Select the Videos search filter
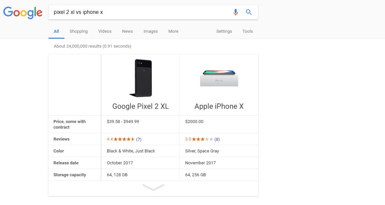 (x=105, y=31)
